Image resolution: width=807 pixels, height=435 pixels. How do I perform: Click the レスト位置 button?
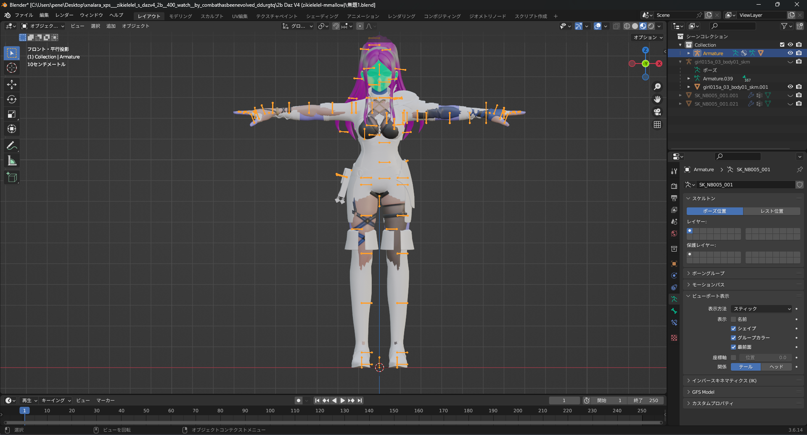pyautogui.click(x=772, y=211)
